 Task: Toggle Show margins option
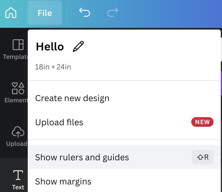[x=124, y=181]
